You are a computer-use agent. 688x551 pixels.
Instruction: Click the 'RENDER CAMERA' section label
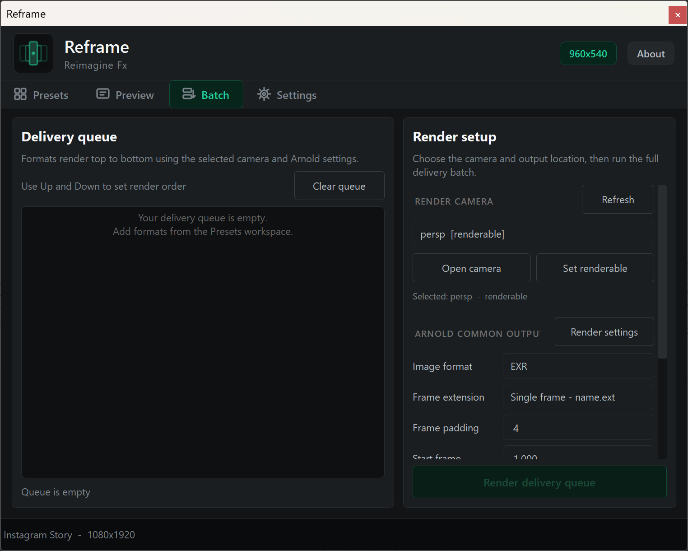(454, 201)
